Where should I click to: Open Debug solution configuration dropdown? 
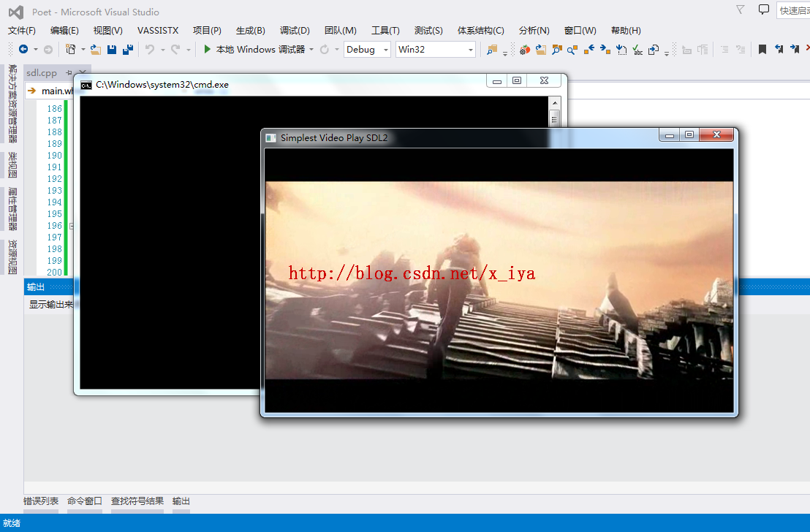(x=367, y=49)
